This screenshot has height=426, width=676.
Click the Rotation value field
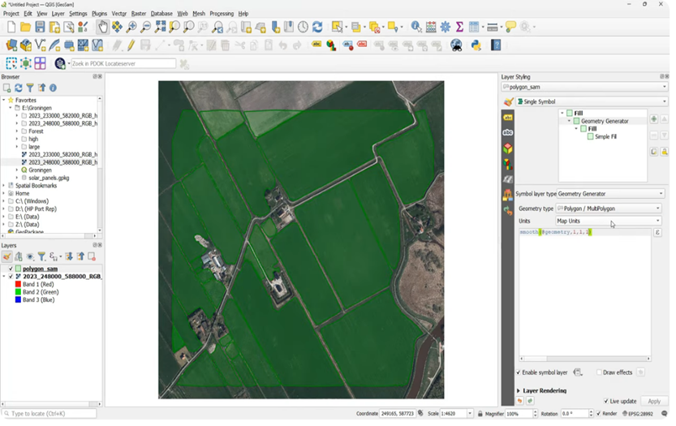pyautogui.click(x=574, y=414)
